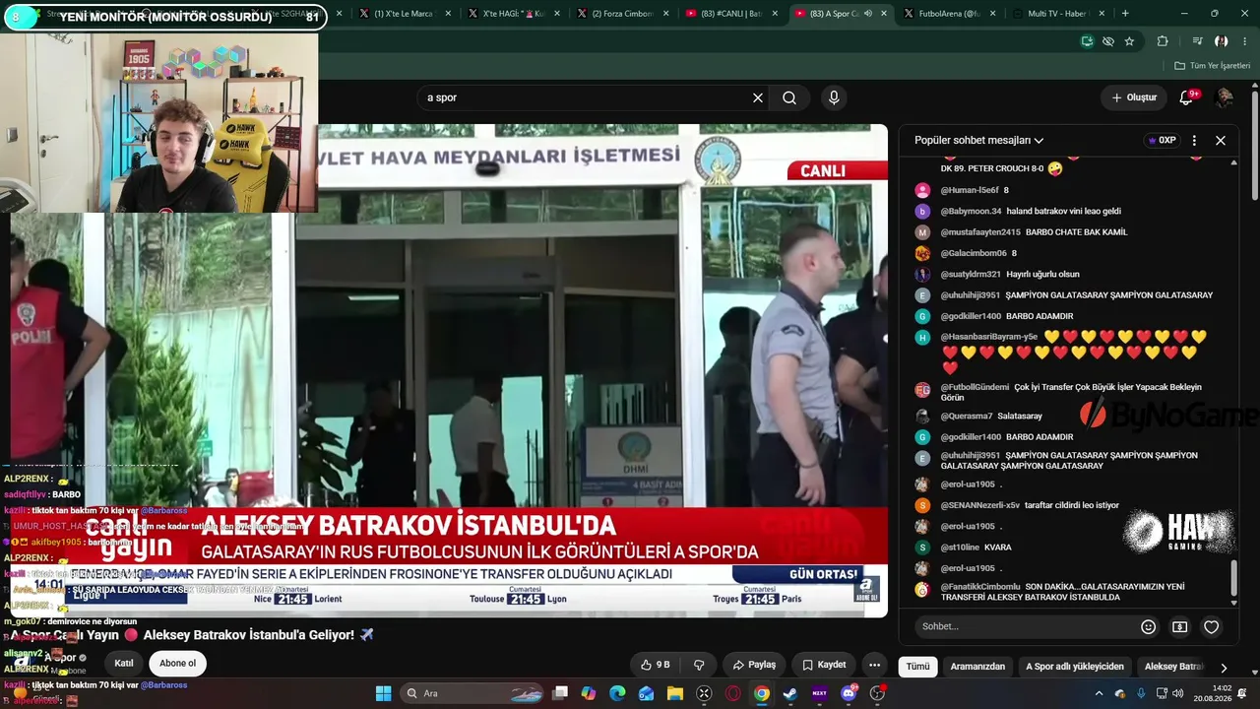
Task: Click the Windows taskbar Ara search box
Action: tap(470, 693)
